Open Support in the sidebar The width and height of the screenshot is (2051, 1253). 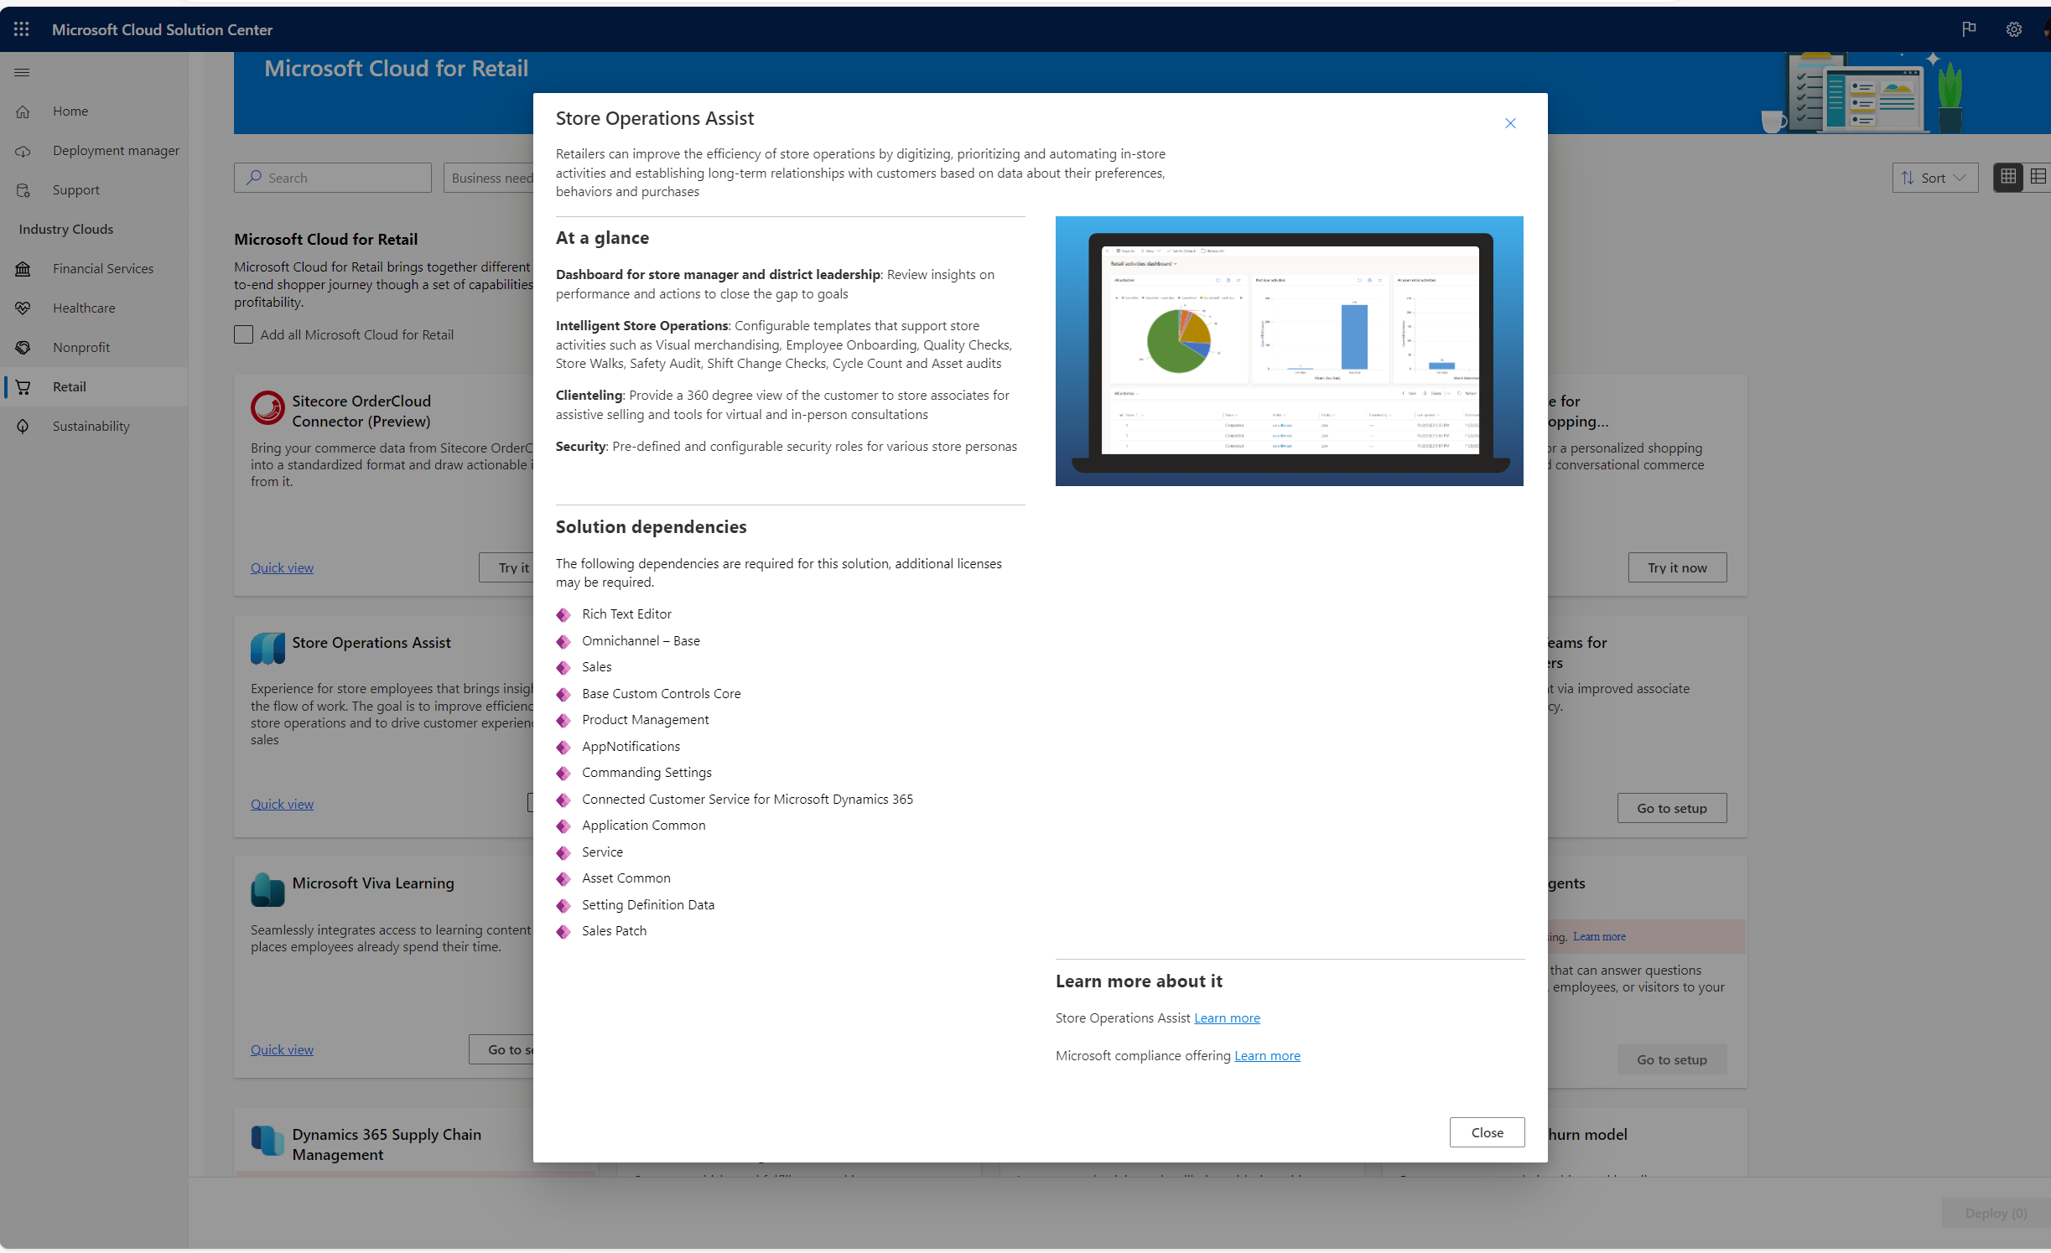point(76,190)
